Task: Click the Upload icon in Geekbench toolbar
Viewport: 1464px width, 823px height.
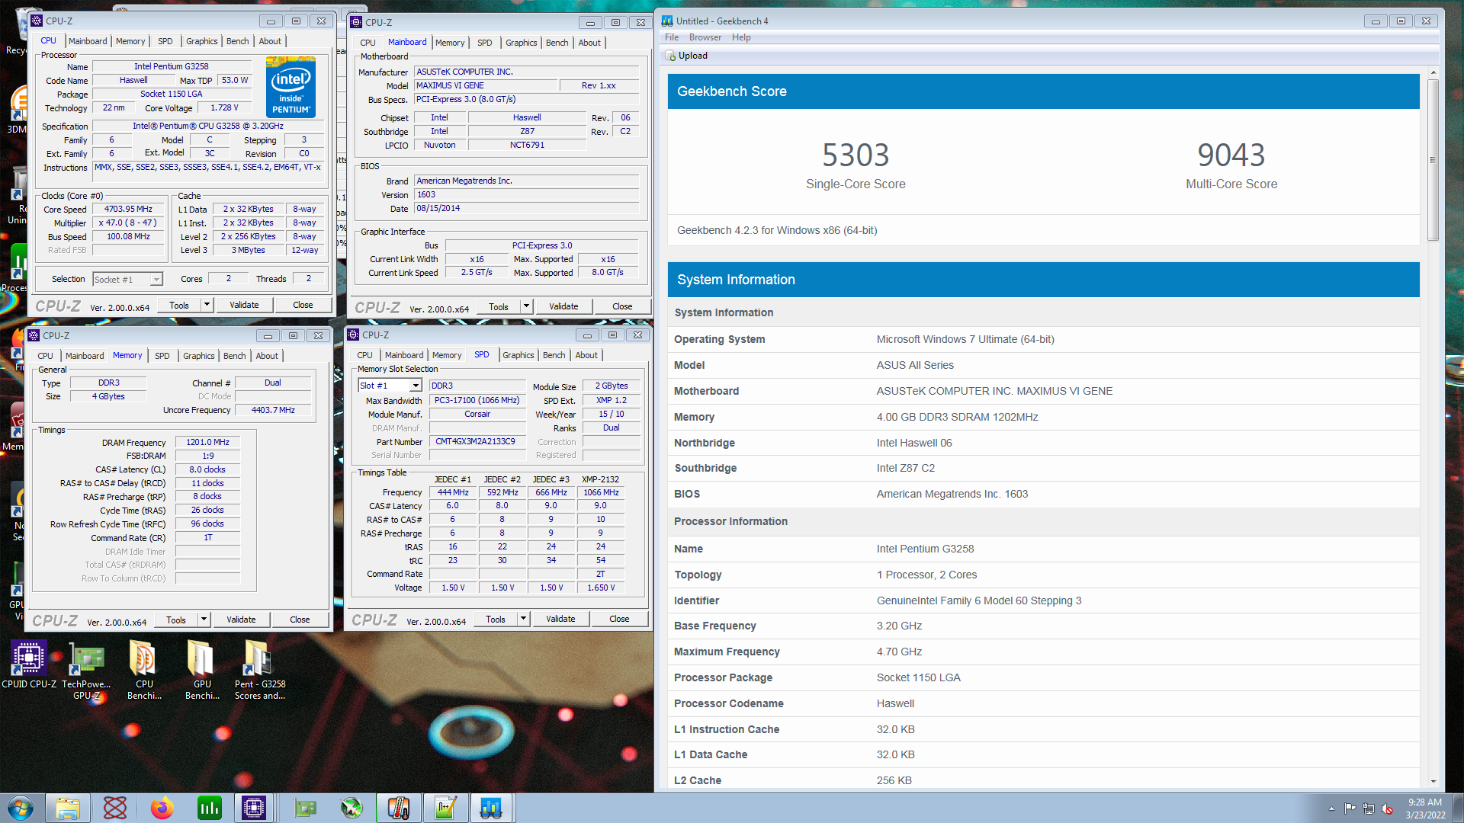Action: pos(670,56)
